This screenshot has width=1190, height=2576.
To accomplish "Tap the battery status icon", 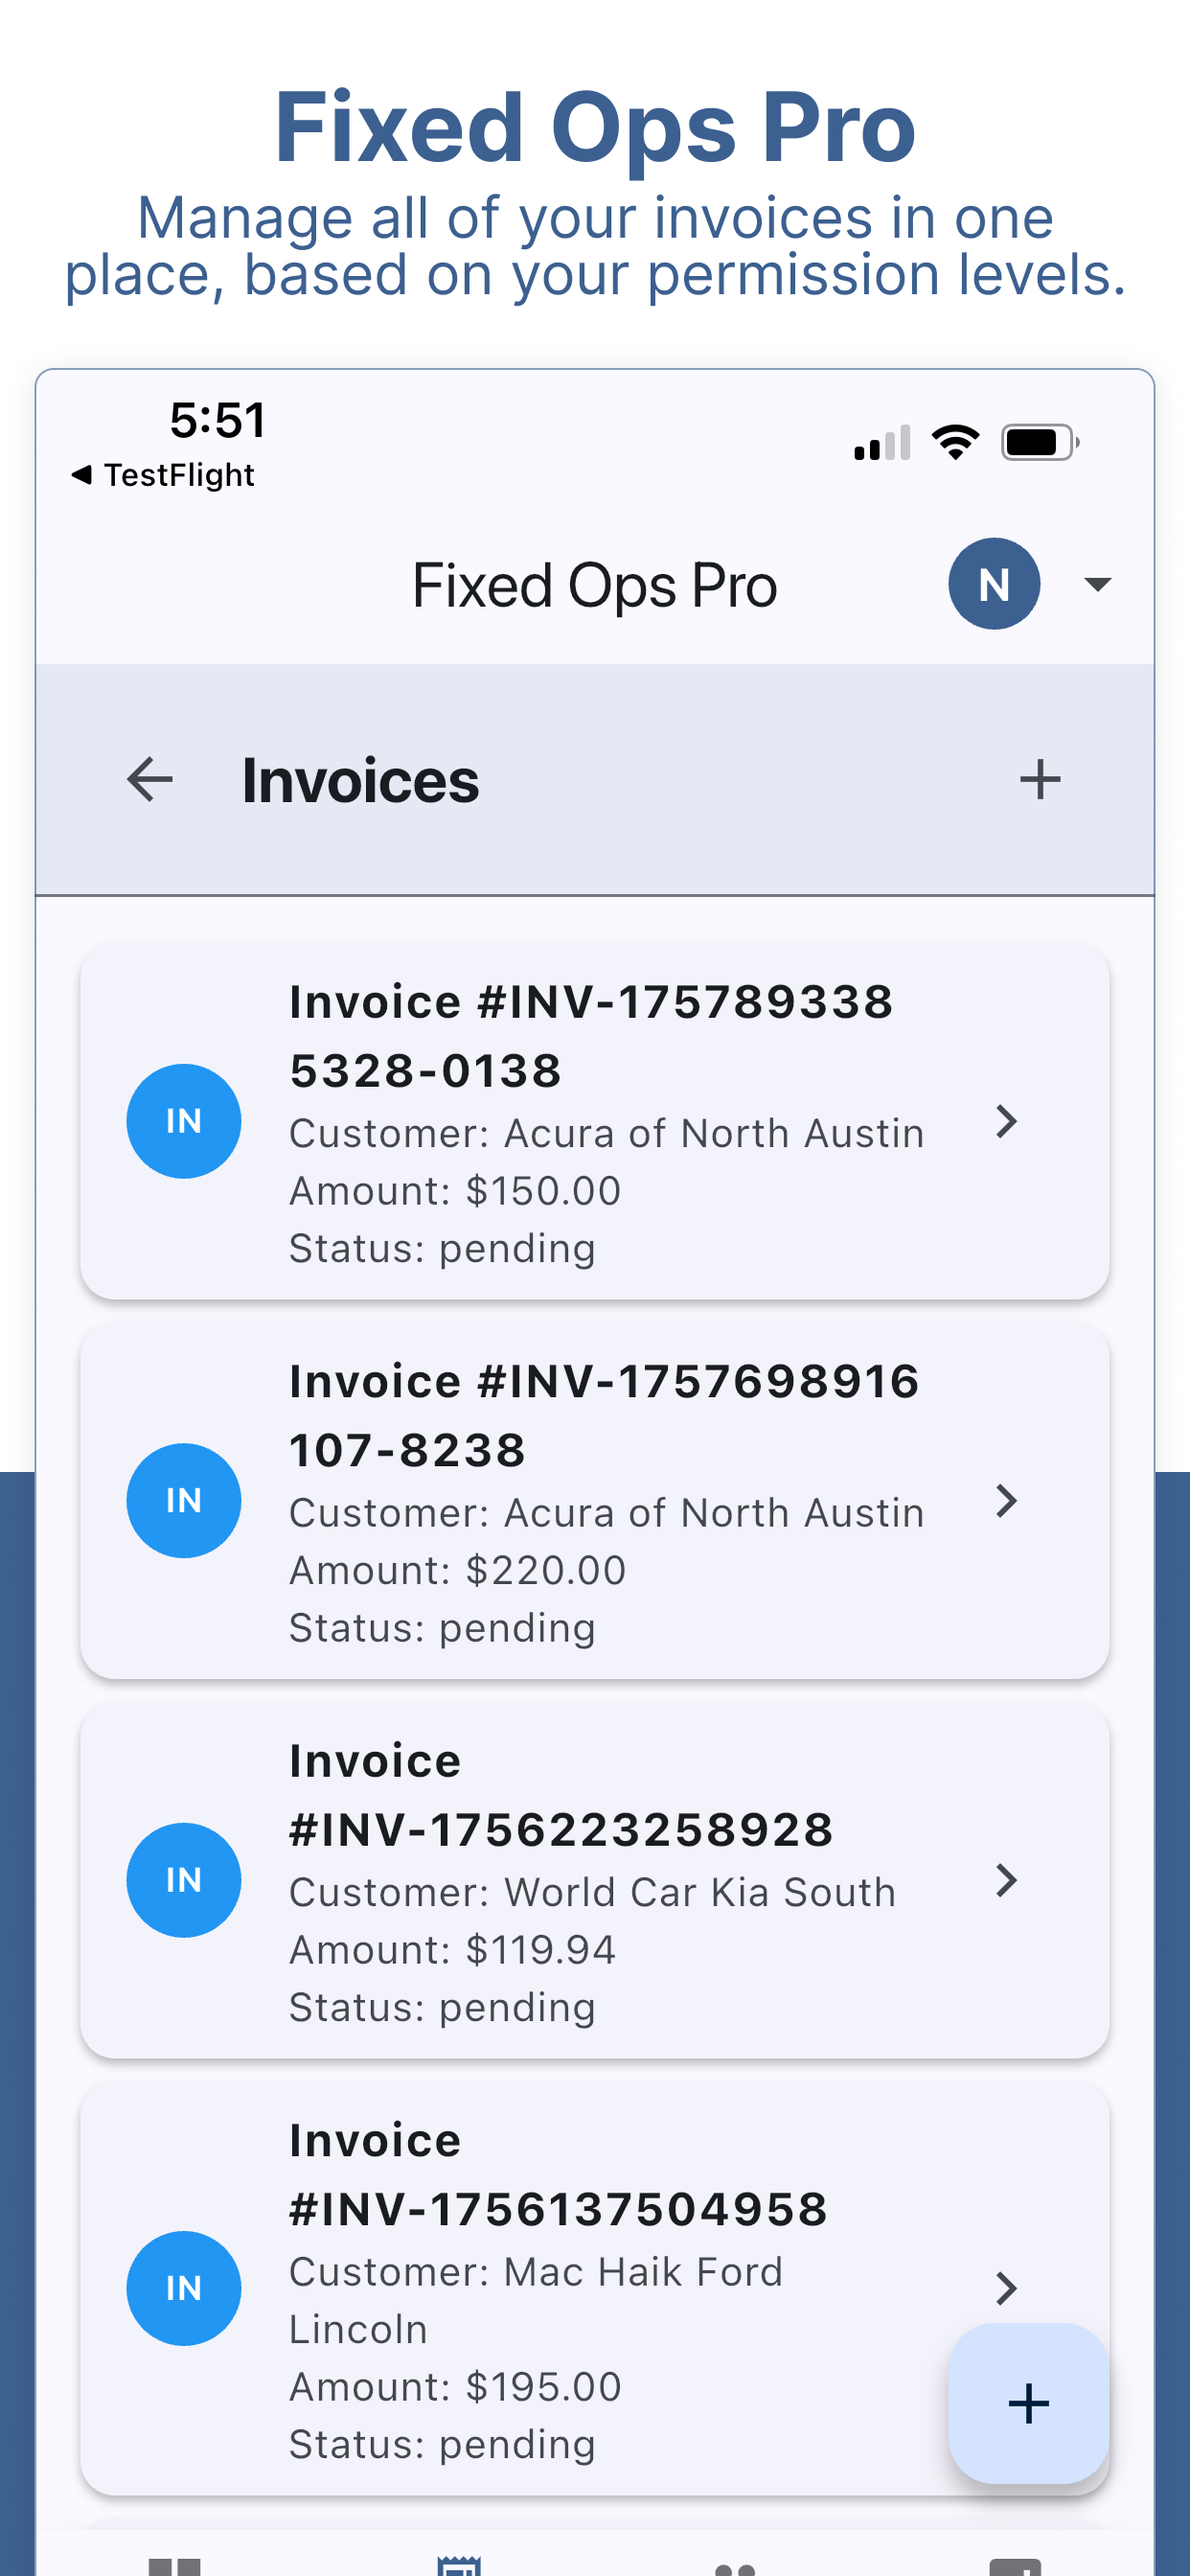I will click(x=1040, y=442).
